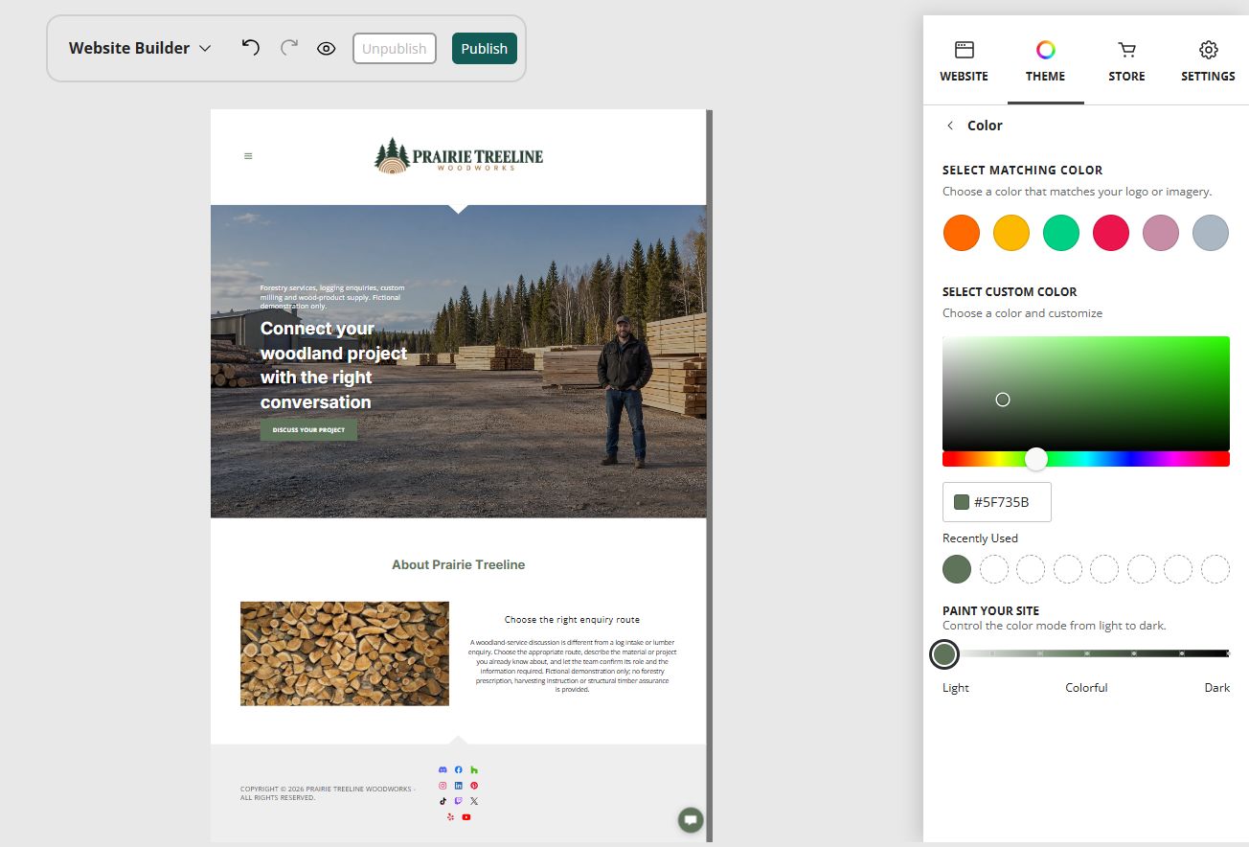The height and width of the screenshot is (847, 1249).
Task: Click the Prairie Treeline Woodworks logo
Action: point(459,156)
